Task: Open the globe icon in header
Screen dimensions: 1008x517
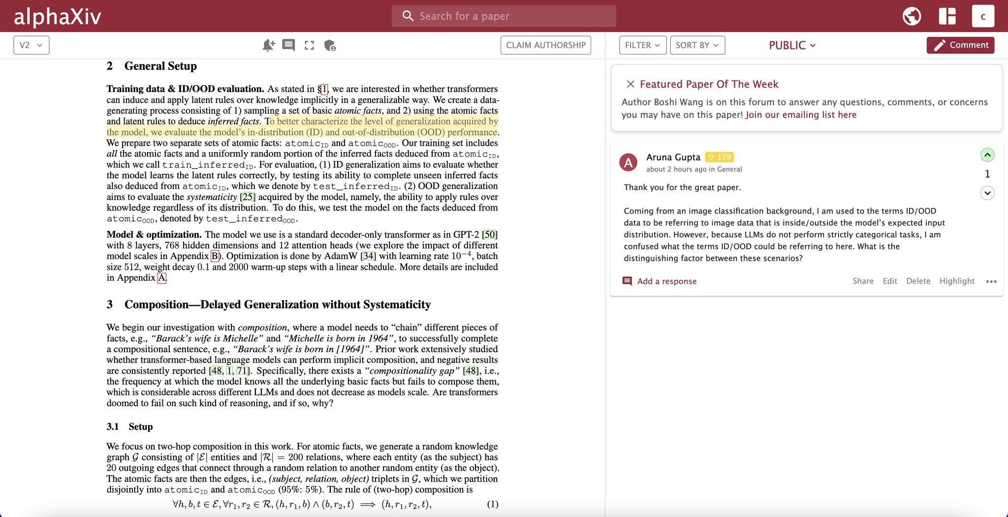Action: click(912, 16)
